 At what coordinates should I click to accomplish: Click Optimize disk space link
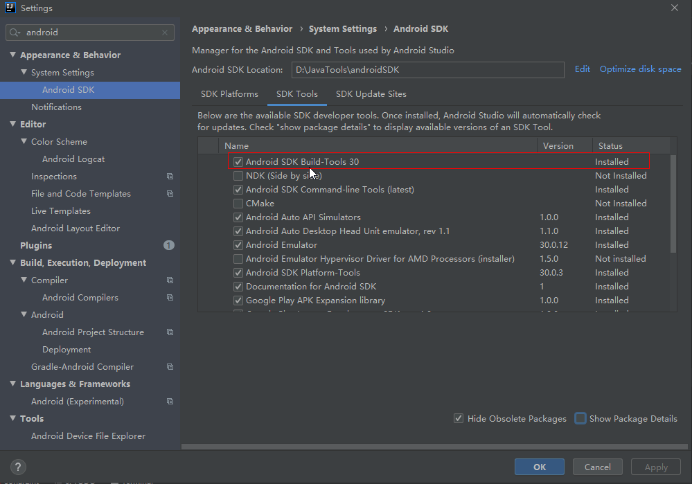tap(640, 69)
